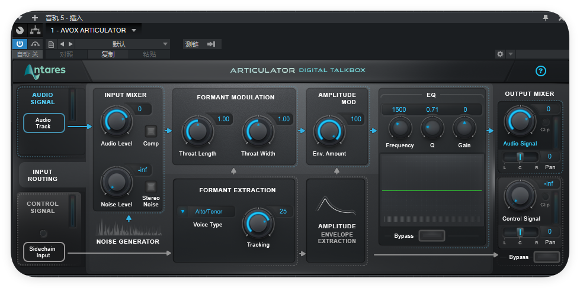The width and height of the screenshot is (580, 288).
Task: Open the 默认 preset dropdown
Action: point(123,44)
